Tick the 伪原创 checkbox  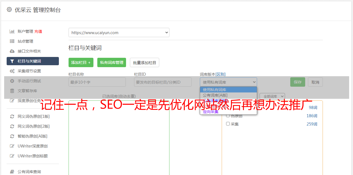228,116
